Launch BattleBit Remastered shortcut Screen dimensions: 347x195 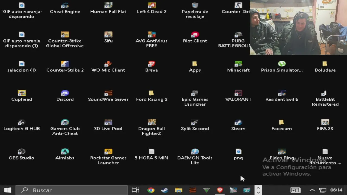pos(325,98)
